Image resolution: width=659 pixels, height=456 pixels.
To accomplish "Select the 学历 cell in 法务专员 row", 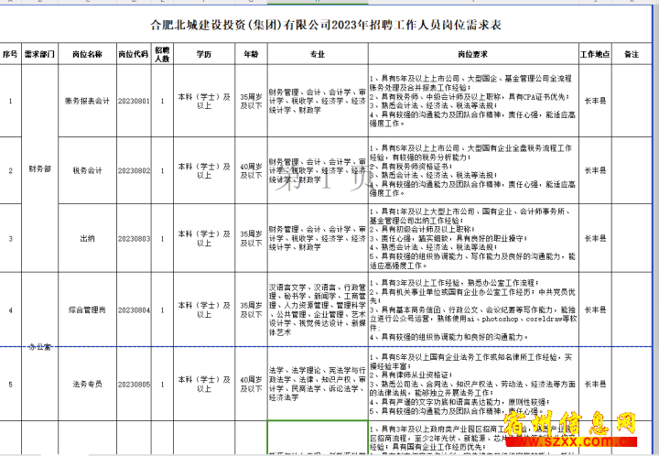I will tap(204, 385).
